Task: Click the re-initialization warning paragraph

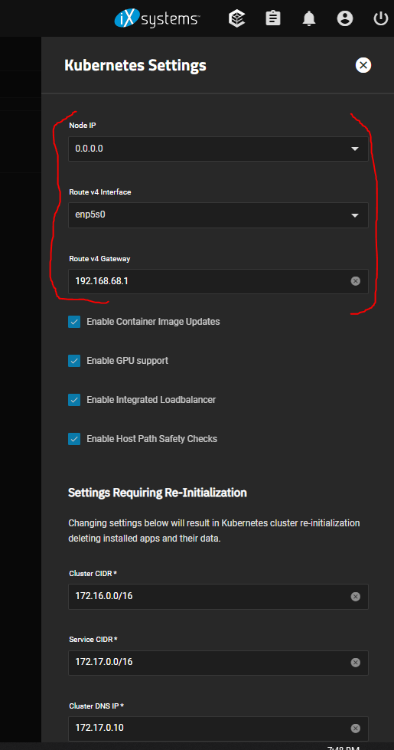Action: [x=214, y=531]
